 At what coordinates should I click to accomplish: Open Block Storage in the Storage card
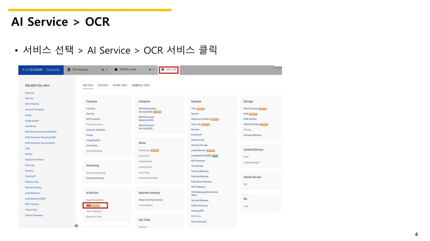click(x=251, y=108)
